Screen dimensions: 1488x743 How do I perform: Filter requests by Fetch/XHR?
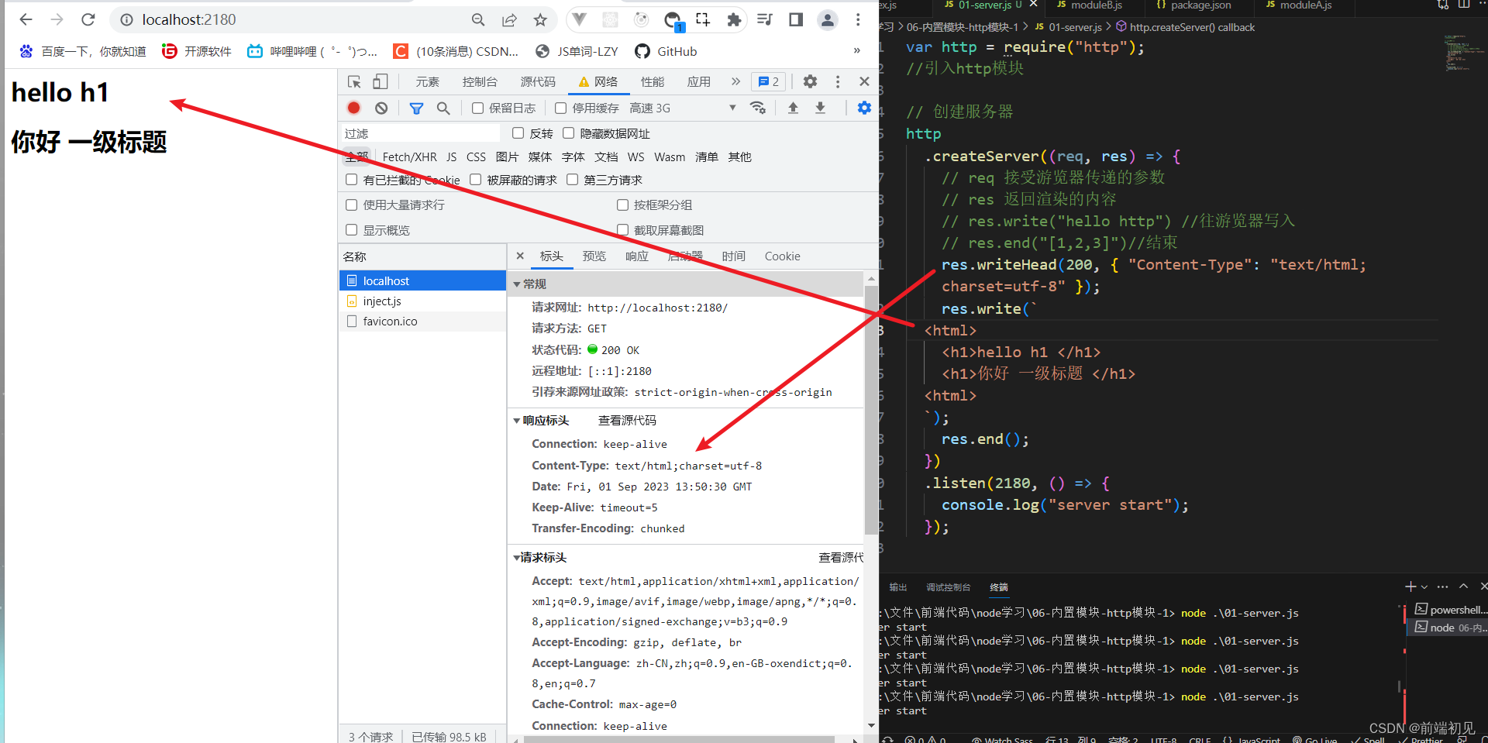[x=409, y=157]
